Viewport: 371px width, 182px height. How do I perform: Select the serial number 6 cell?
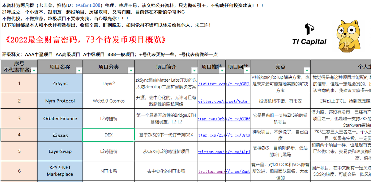tap(19, 171)
